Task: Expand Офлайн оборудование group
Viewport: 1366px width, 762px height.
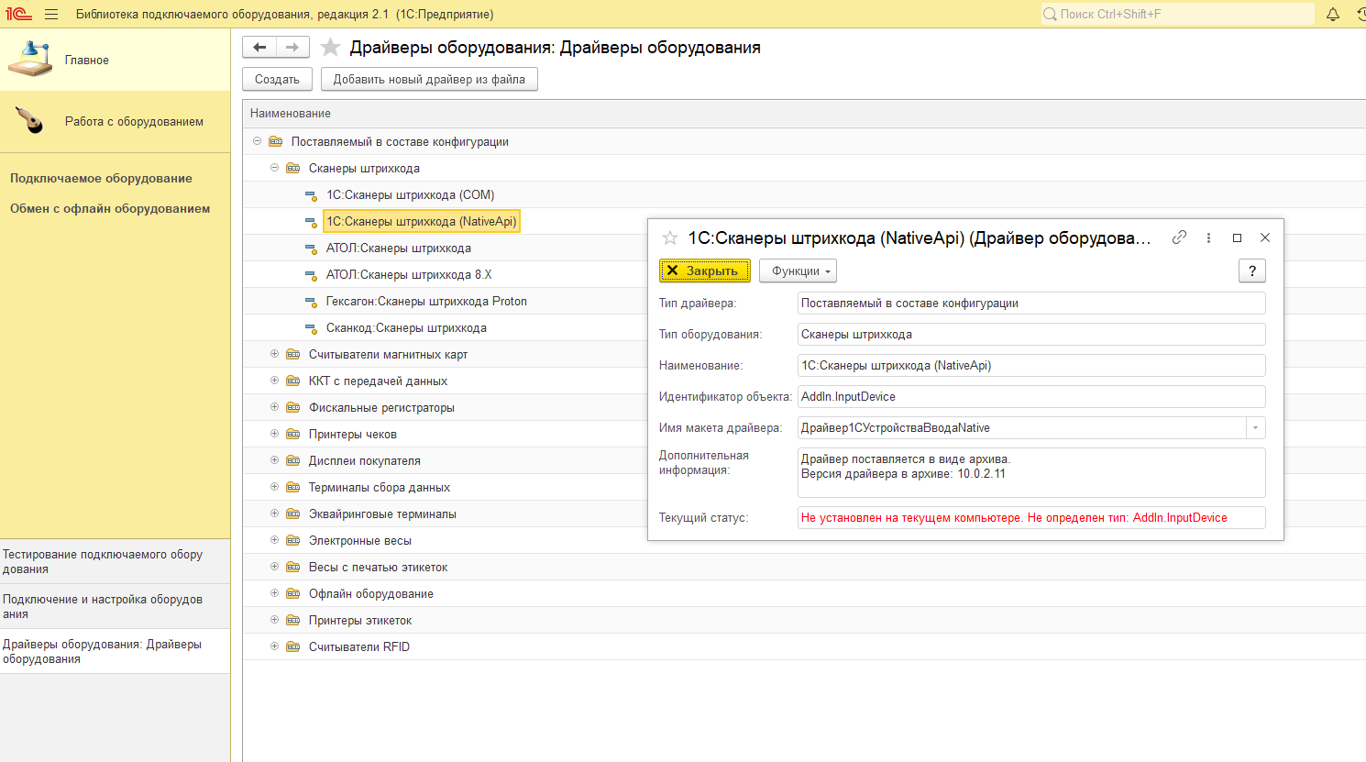Action: click(274, 593)
